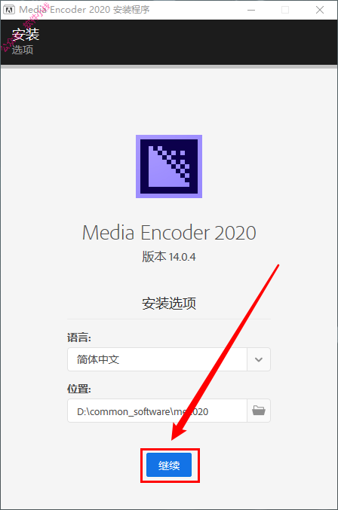Click the pink watermark text in the corner
The width and height of the screenshot is (338, 510).
click(26, 26)
